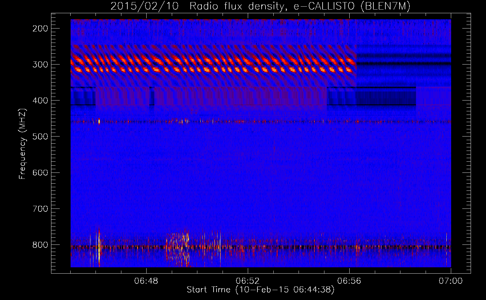Click the 500 frequency tick label
This screenshot has height=300, width=486.
tap(40, 136)
